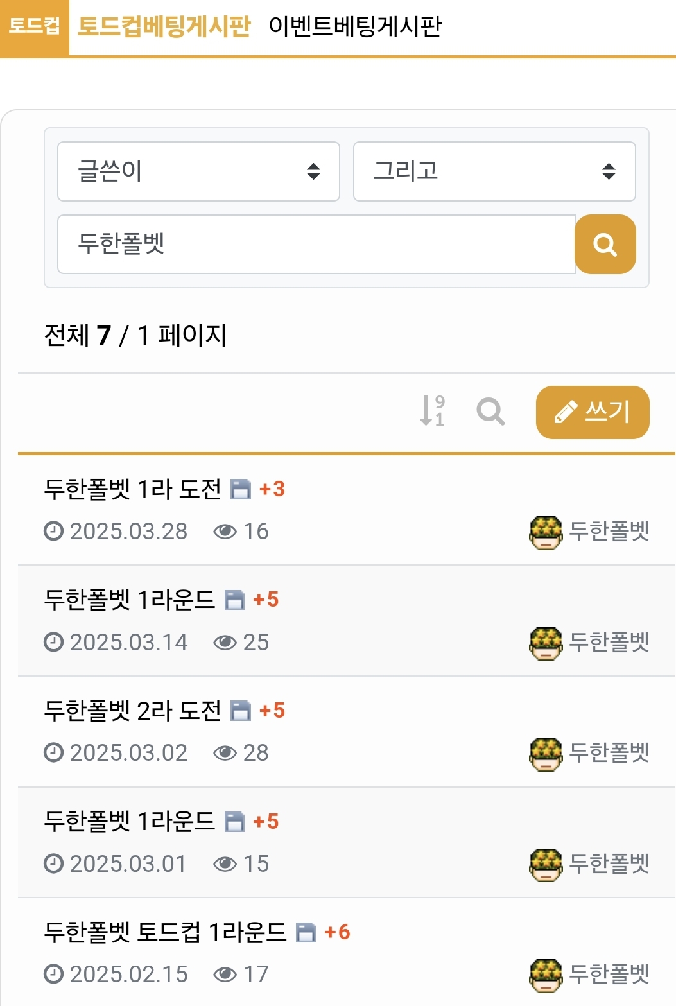Click the sort order icon

[x=432, y=411]
